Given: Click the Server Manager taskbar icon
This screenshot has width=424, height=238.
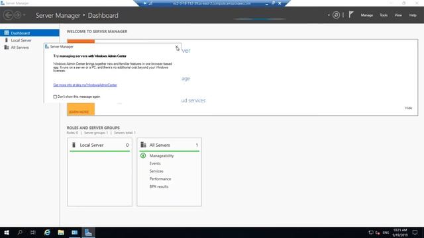Looking at the screenshot, I should 88,232.
